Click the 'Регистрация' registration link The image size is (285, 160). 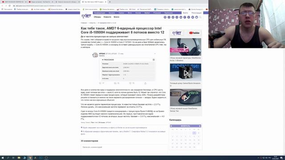(196, 13)
